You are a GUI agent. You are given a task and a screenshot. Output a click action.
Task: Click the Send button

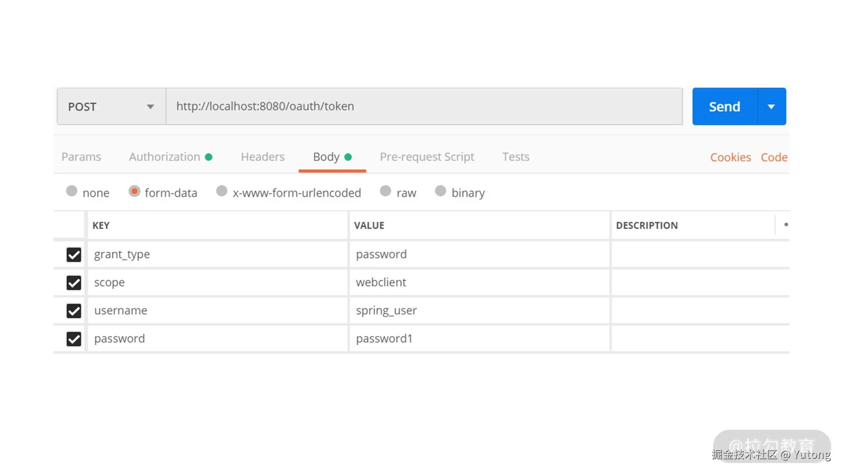724,107
